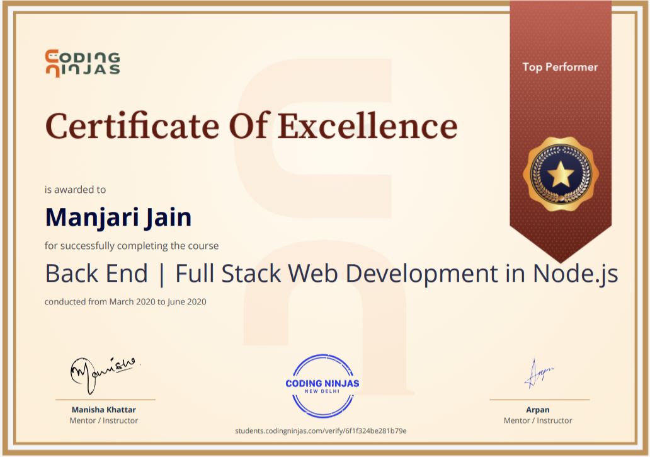Screen dimensions: 650x457
Task: Click the round Coding Ninjas New Delhi stamp
Action: (322, 386)
